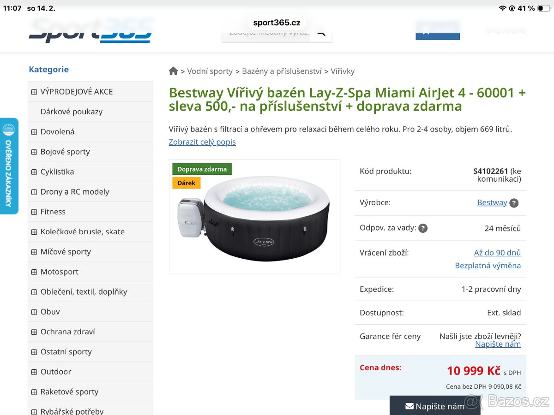The height and width of the screenshot is (415, 554).
Task: Click the Zobrazit celý popis link
Action: coord(202,142)
